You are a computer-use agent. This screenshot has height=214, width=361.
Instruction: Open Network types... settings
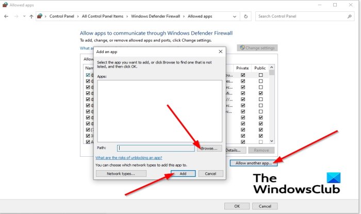[x=121, y=173]
